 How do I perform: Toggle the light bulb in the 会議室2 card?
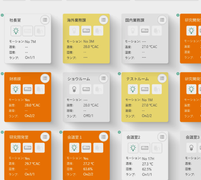133,148
